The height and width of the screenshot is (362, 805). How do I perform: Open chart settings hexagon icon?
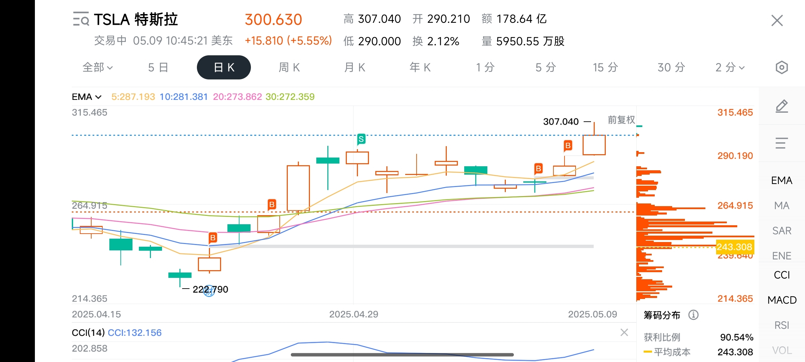coord(782,67)
